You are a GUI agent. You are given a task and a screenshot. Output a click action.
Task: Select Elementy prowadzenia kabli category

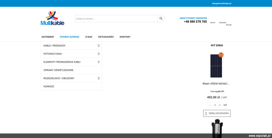62,62
